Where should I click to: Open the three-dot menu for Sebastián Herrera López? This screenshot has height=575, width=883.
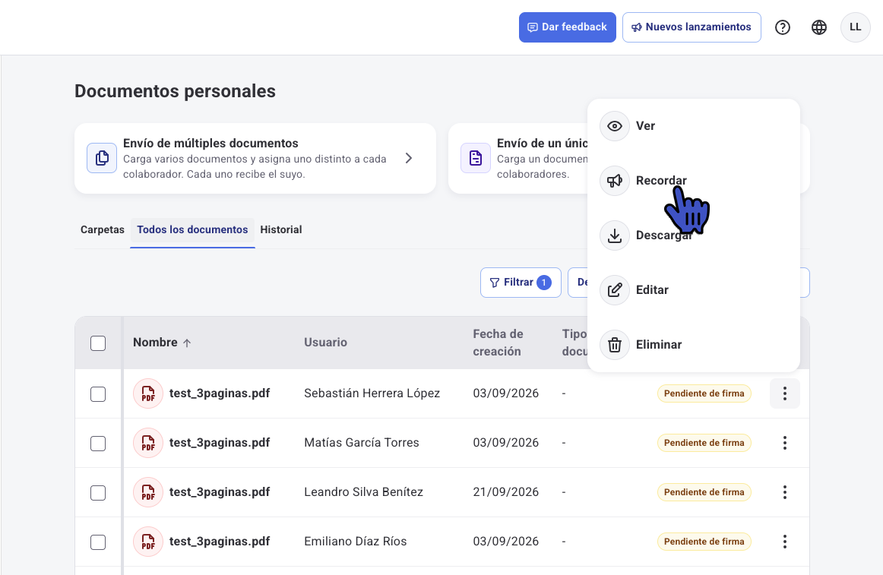[x=784, y=393]
